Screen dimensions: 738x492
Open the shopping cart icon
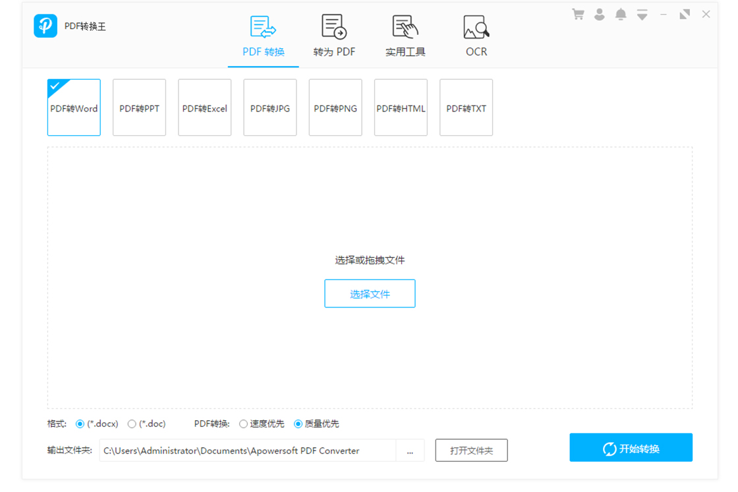pyautogui.click(x=578, y=14)
